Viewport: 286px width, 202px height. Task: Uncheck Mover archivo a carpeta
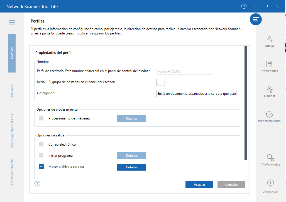click(41, 166)
